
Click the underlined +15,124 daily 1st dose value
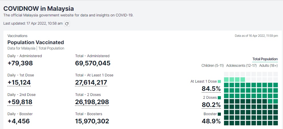click(x=19, y=82)
